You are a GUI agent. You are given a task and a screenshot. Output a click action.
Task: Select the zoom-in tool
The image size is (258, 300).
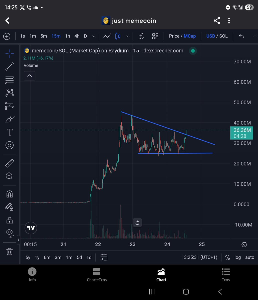point(9,176)
